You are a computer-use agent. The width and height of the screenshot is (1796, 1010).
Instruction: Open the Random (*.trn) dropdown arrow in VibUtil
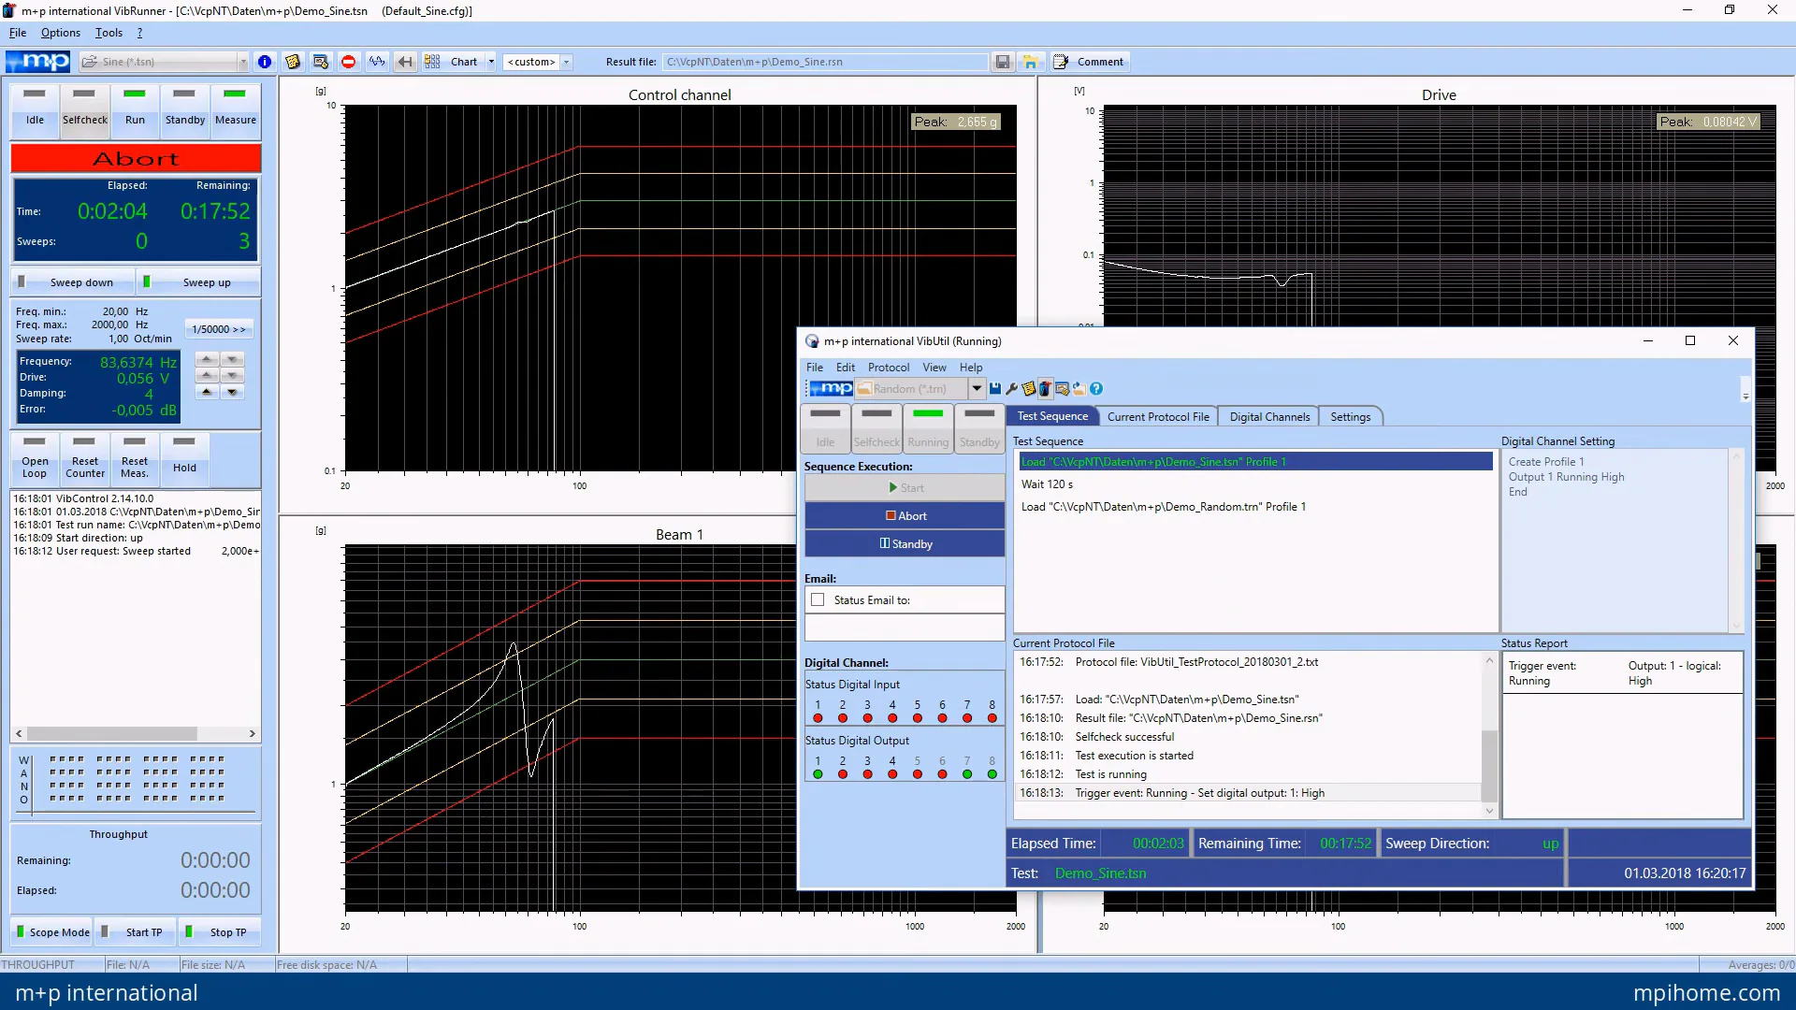(977, 389)
